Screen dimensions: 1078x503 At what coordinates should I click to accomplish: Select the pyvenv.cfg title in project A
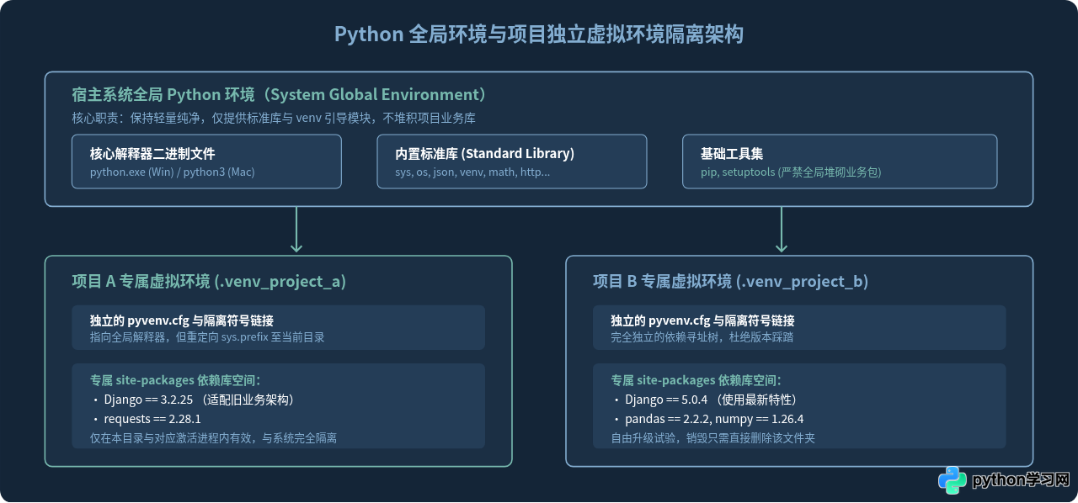click(x=182, y=320)
